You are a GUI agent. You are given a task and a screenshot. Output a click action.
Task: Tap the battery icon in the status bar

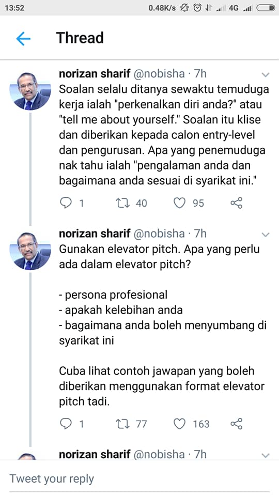coord(266,8)
